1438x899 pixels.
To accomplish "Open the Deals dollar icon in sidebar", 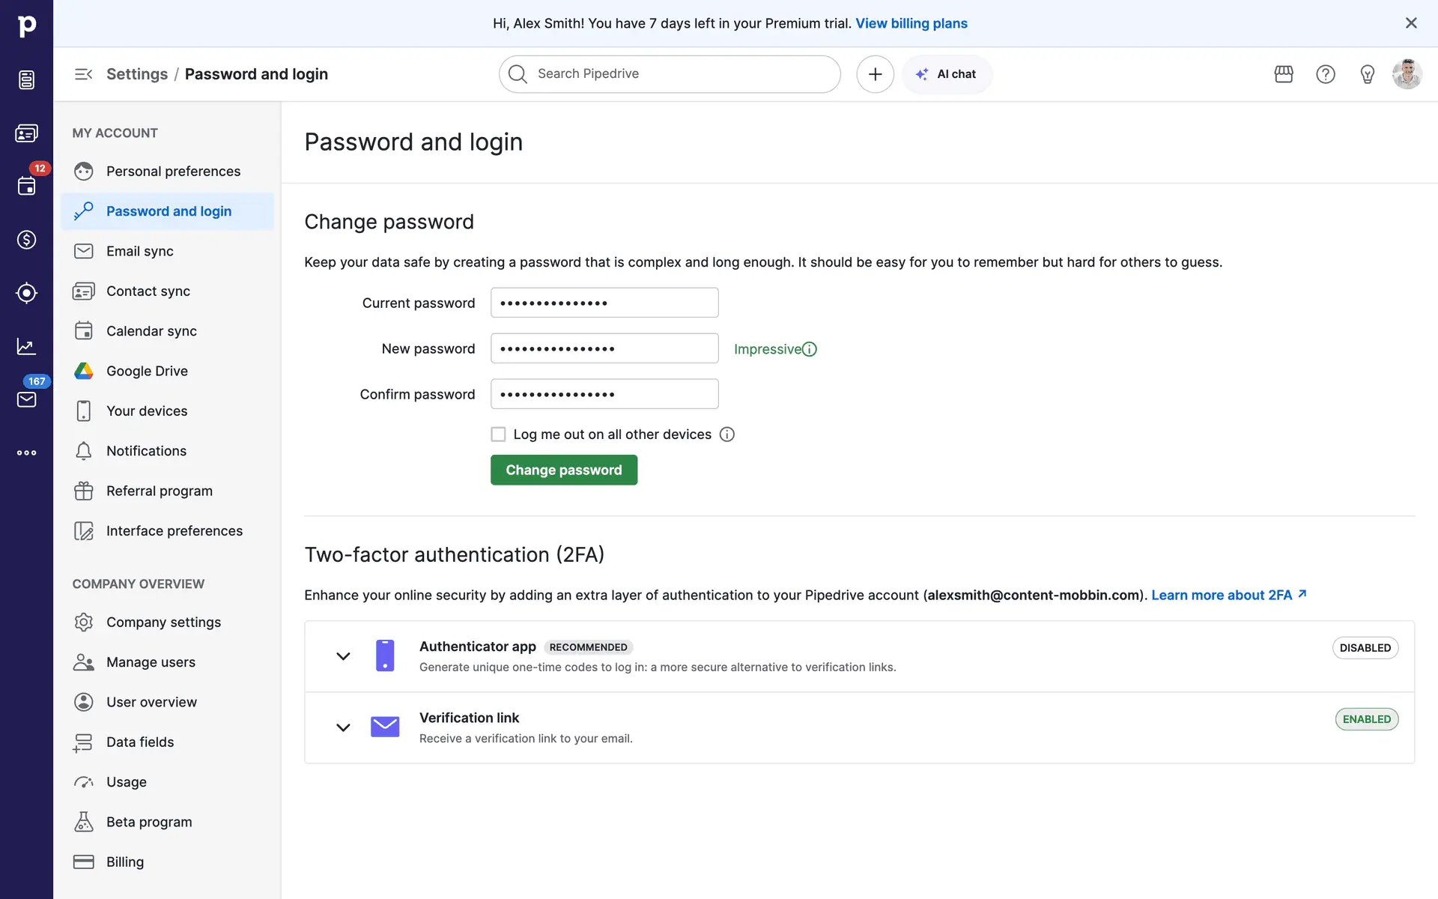I will [x=26, y=240].
